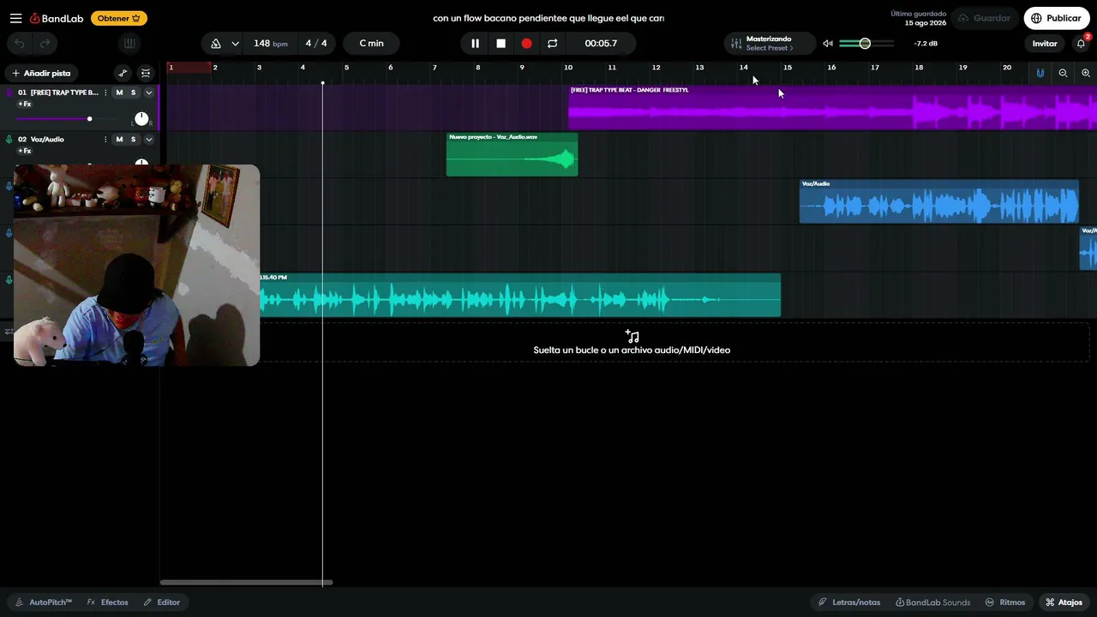Mute track 02 with M button

pyautogui.click(x=119, y=140)
